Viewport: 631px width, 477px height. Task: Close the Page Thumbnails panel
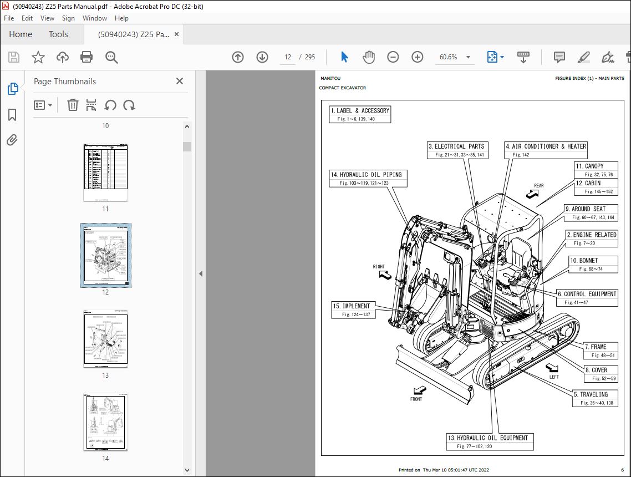pos(180,81)
